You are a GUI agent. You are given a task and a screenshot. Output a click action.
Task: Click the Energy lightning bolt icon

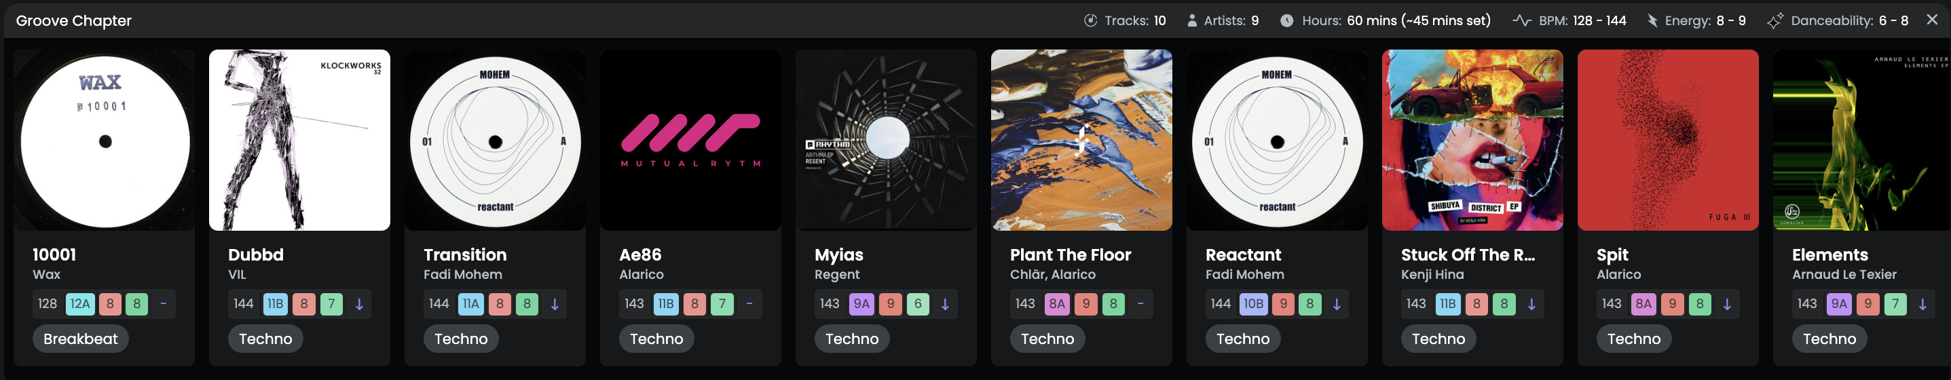(1652, 20)
